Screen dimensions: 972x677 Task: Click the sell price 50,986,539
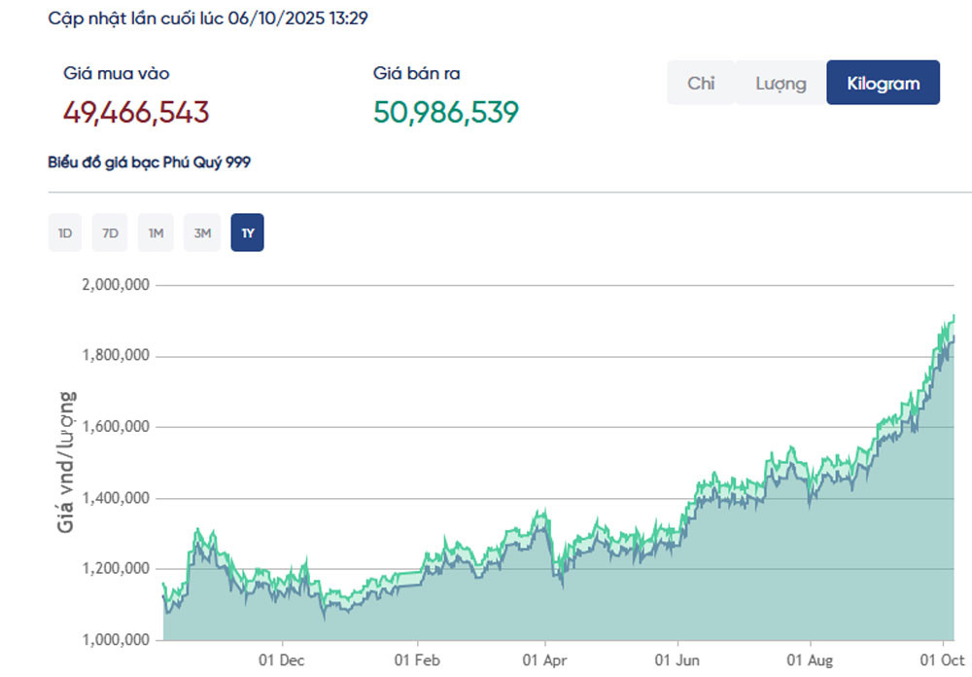click(x=446, y=112)
